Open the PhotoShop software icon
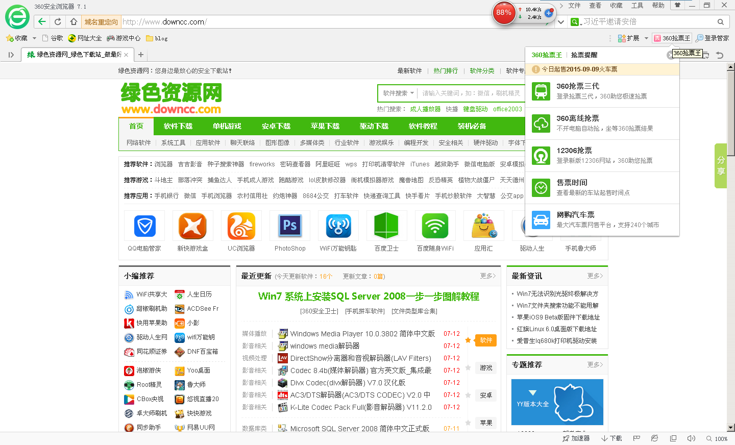 [x=290, y=226]
